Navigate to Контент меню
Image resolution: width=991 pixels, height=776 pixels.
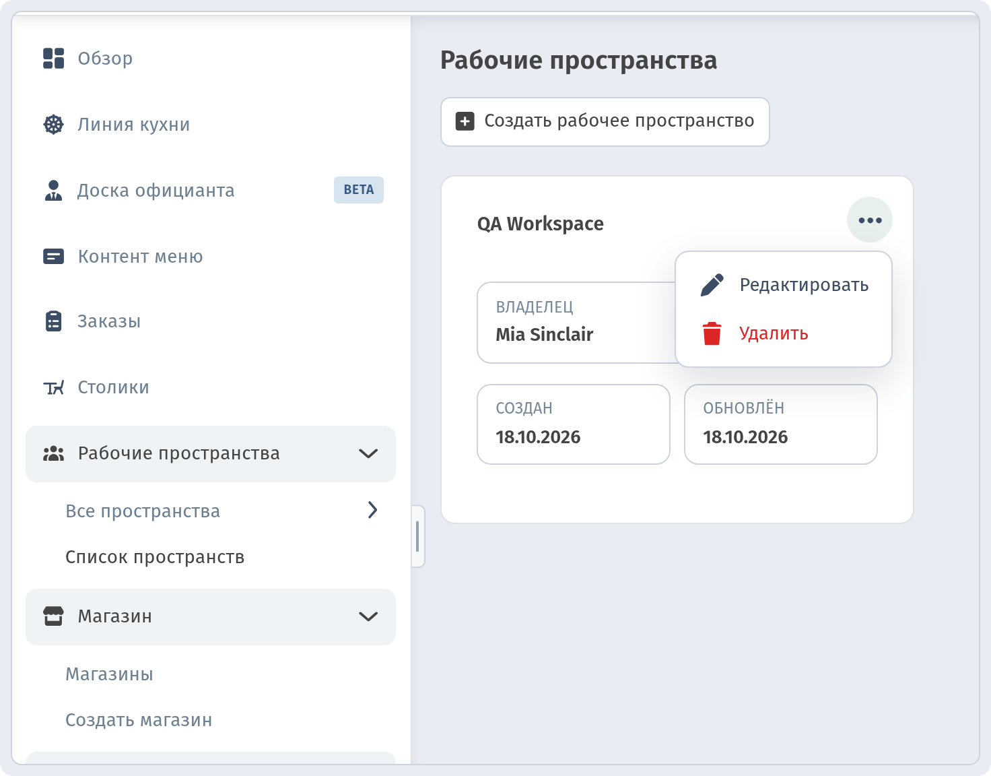210,257
